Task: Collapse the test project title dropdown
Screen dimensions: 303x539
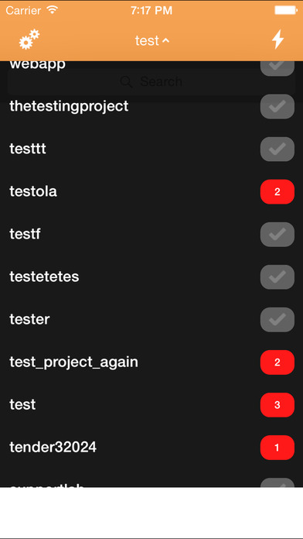Action: tap(152, 40)
